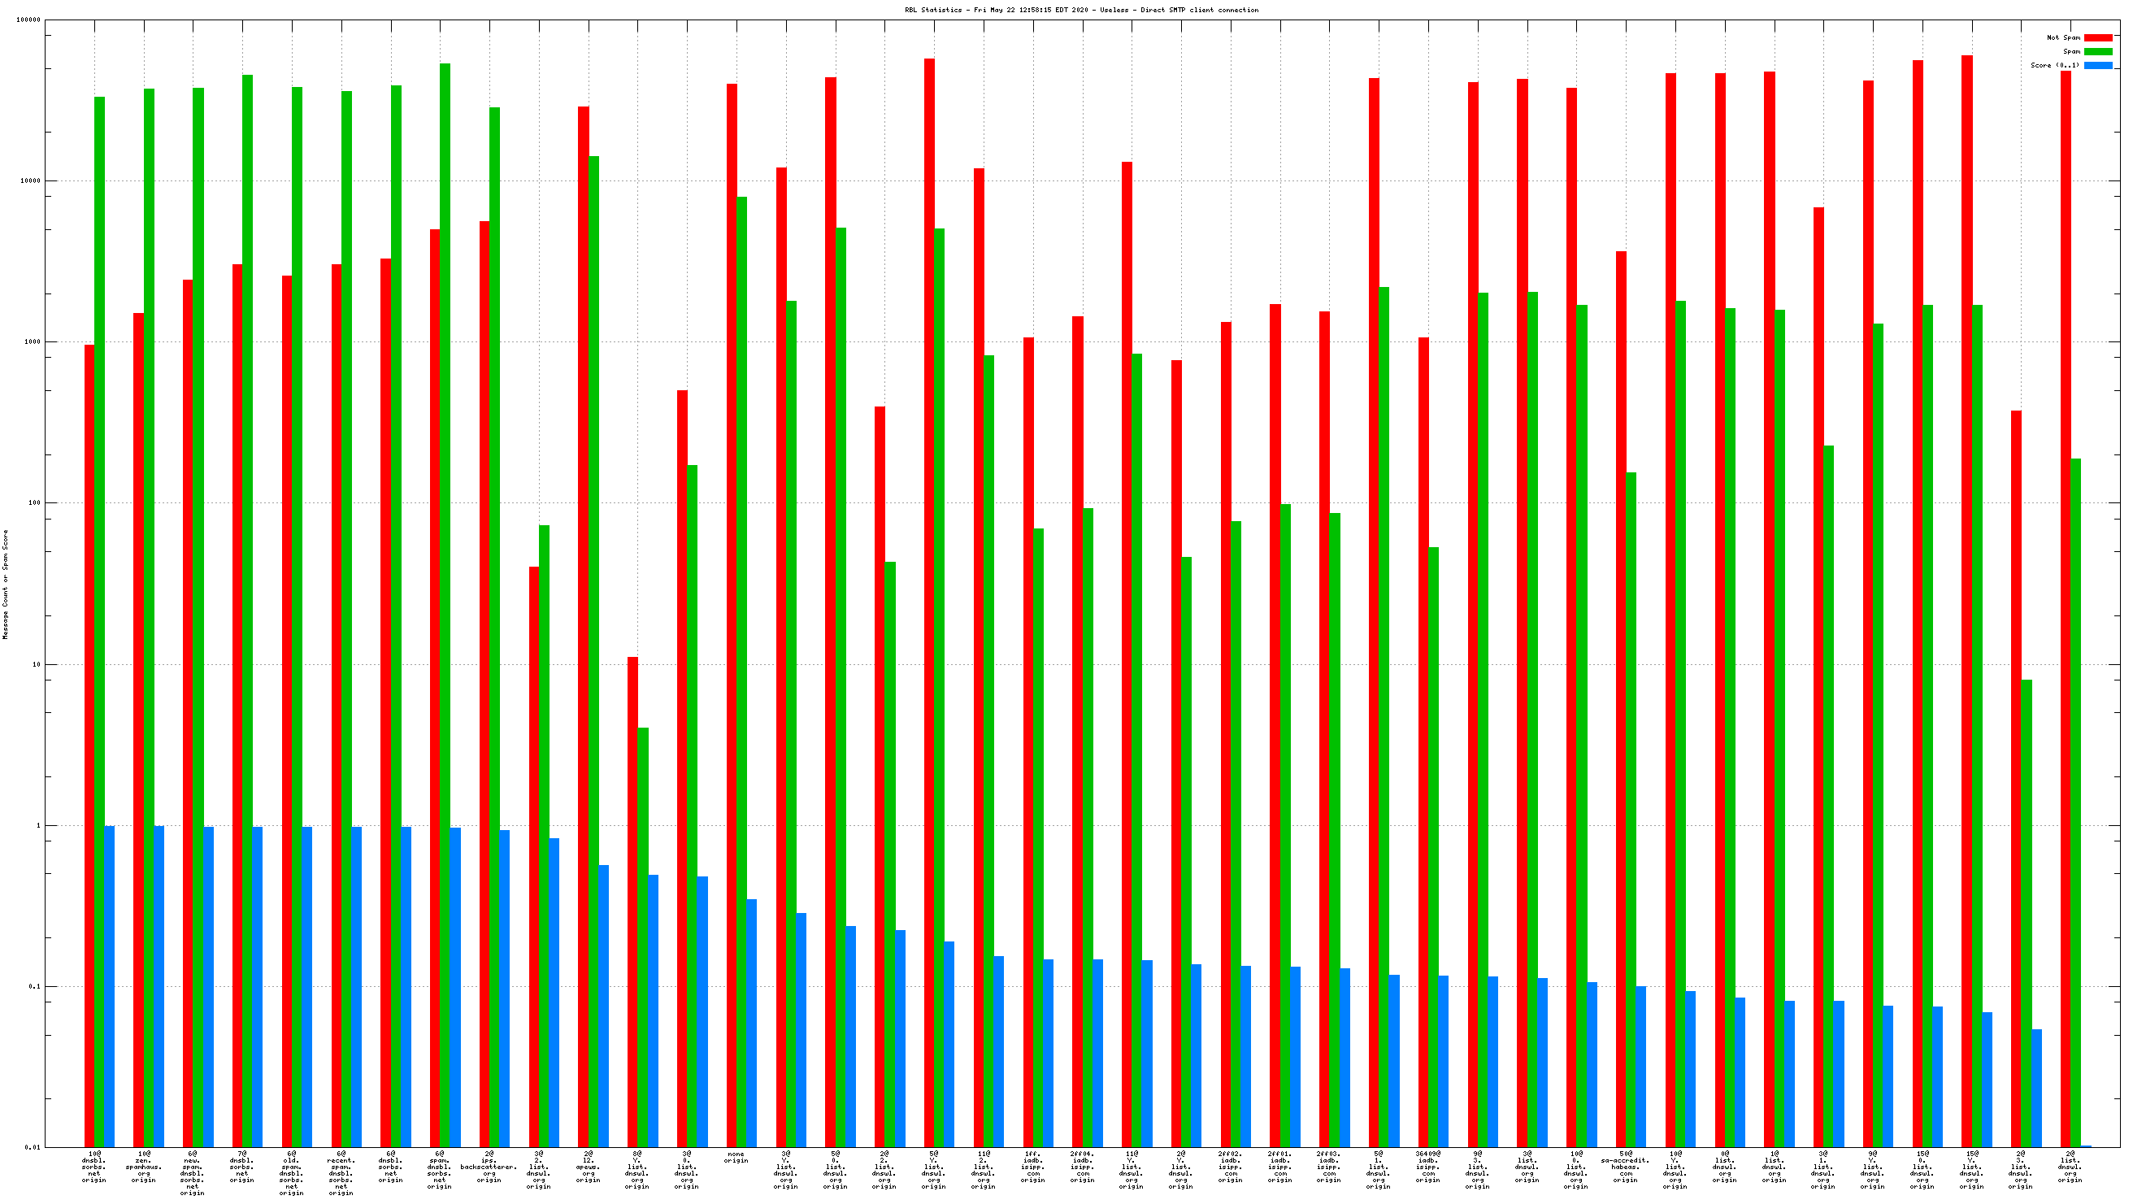Click the green Spam legend swatch

click(2097, 51)
